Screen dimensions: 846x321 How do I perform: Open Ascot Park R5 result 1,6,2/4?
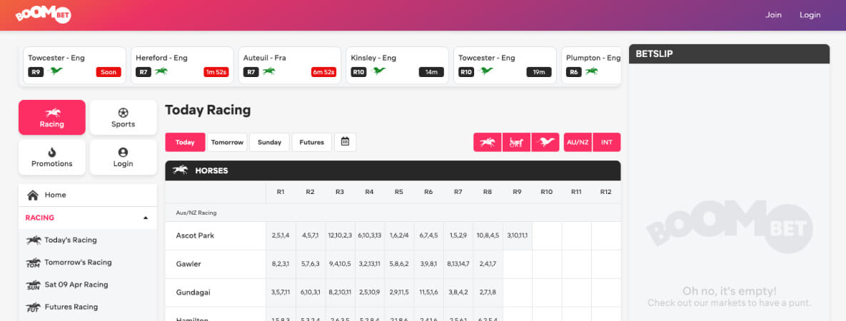click(x=398, y=235)
